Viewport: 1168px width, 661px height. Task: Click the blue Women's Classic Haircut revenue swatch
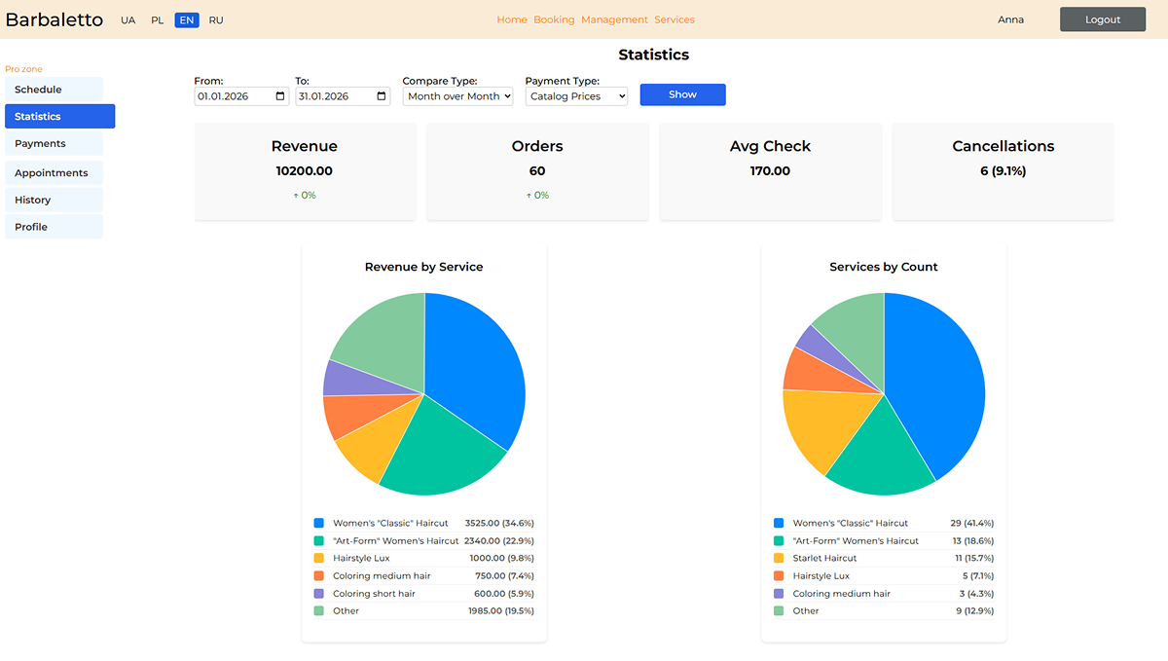tap(318, 524)
